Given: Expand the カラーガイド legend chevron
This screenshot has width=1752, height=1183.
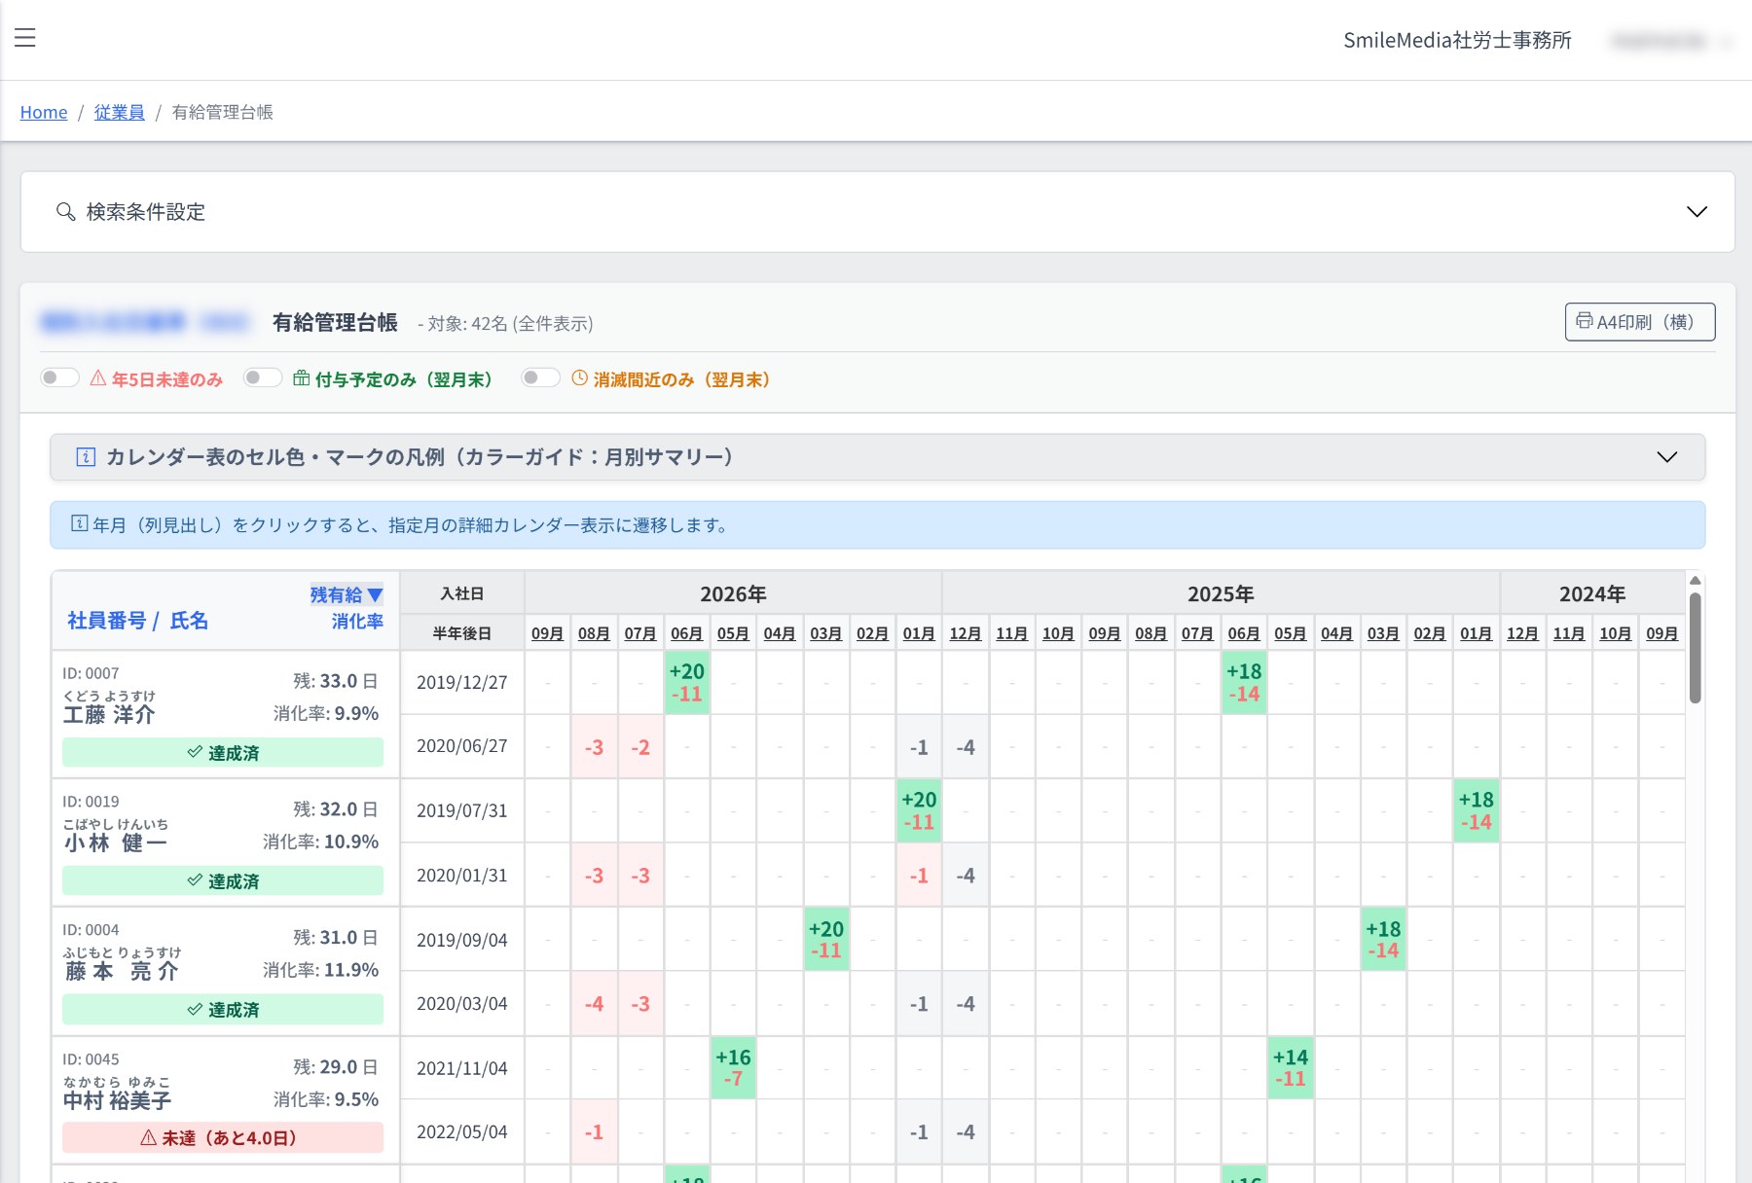Looking at the screenshot, I should 1667,456.
